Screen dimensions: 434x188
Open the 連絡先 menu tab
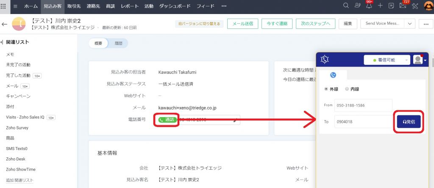click(x=93, y=6)
